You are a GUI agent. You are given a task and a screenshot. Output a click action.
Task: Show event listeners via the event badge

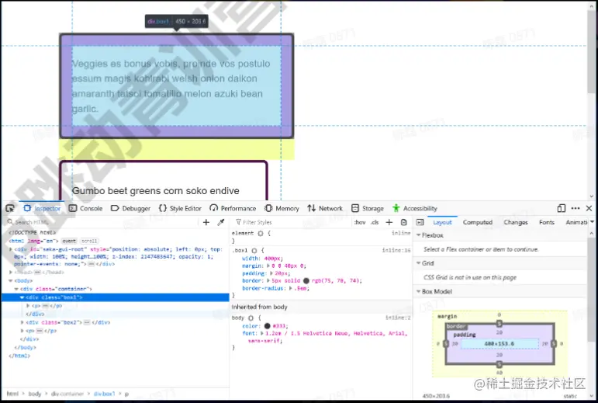point(69,241)
